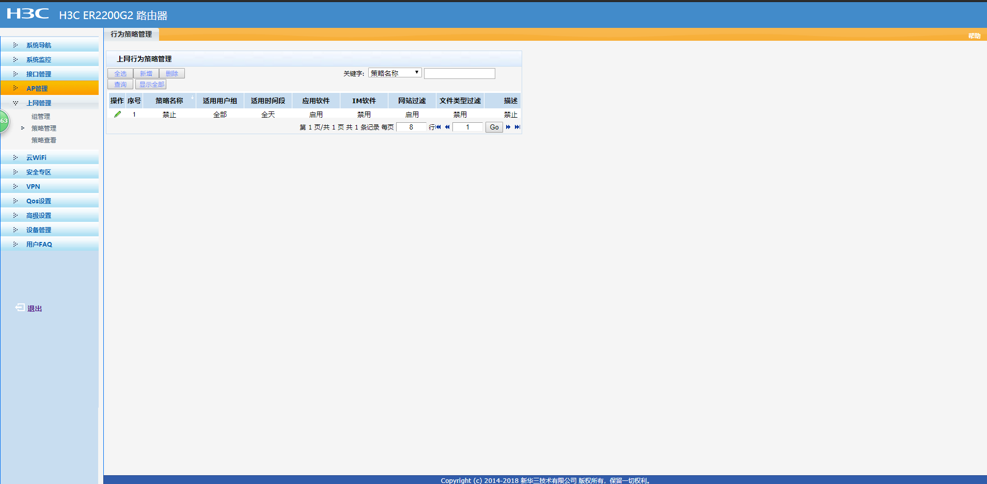Collapse 上网管理 menu
This screenshot has height=484, width=987.
coord(50,103)
